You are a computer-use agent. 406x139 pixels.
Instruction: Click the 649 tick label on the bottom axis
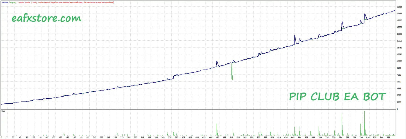(293, 138)
